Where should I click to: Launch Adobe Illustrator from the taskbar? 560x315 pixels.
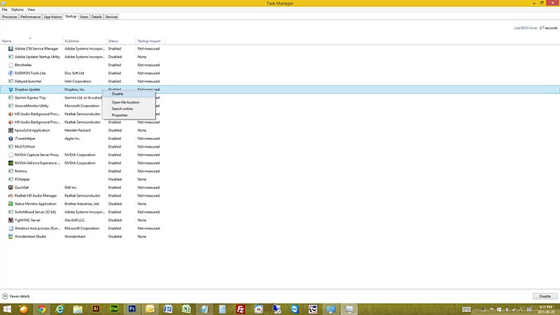pyautogui.click(x=96, y=309)
